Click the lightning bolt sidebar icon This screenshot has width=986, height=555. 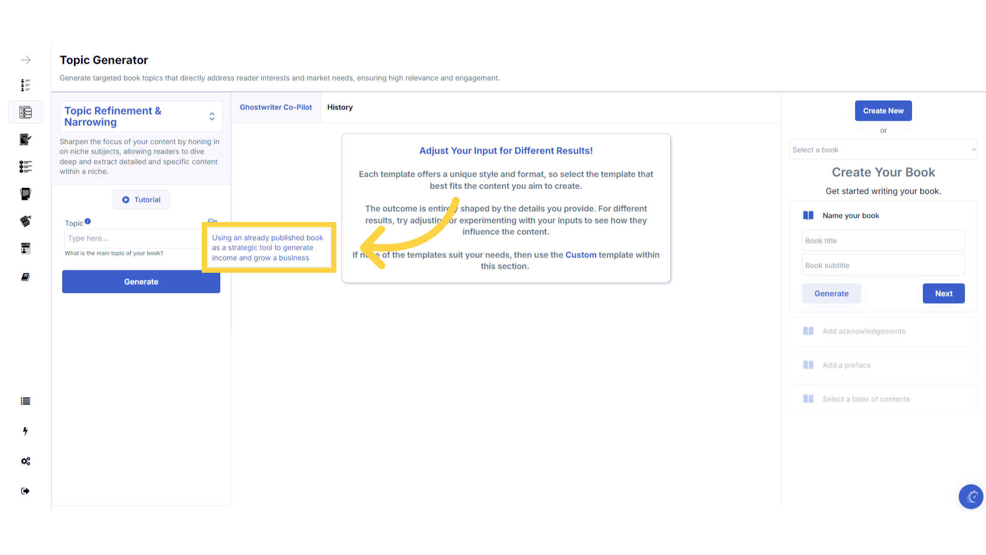click(26, 431)
